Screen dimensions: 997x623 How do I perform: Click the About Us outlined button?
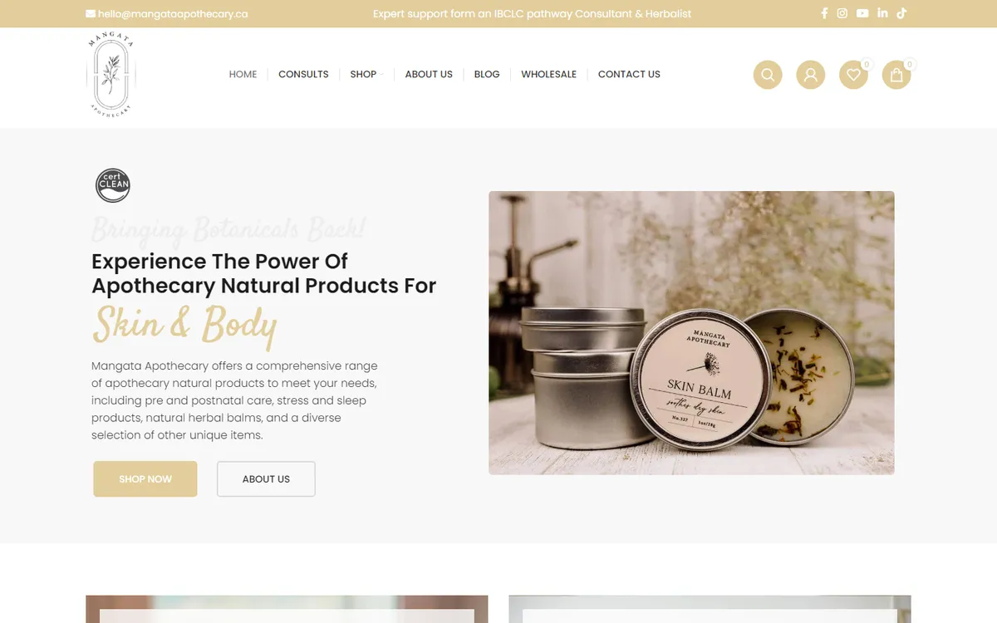click(266, 479)
